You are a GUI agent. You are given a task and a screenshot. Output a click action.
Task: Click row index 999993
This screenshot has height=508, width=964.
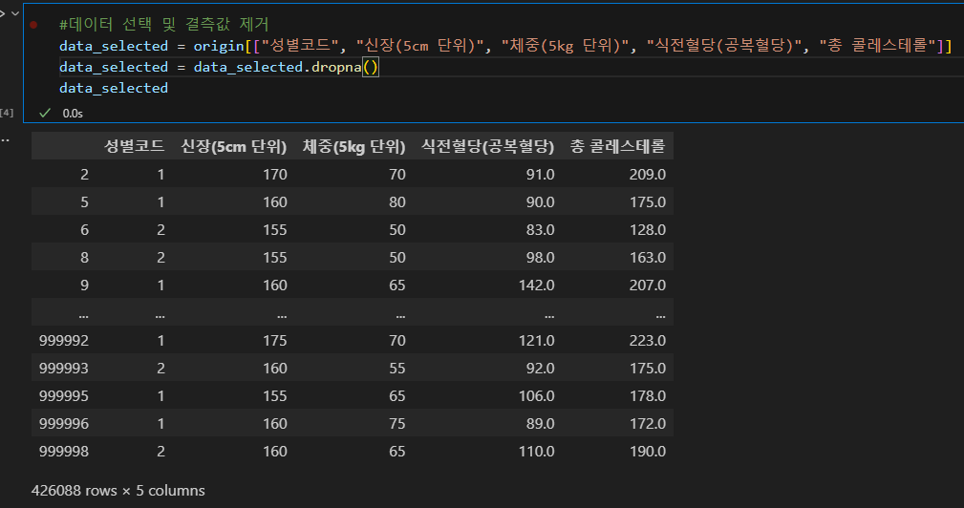coord(64,368)
